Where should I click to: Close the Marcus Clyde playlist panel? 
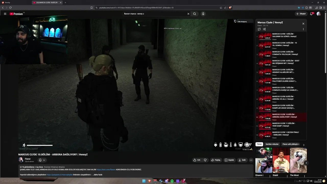pyautogui.click(x=303, y=24)
